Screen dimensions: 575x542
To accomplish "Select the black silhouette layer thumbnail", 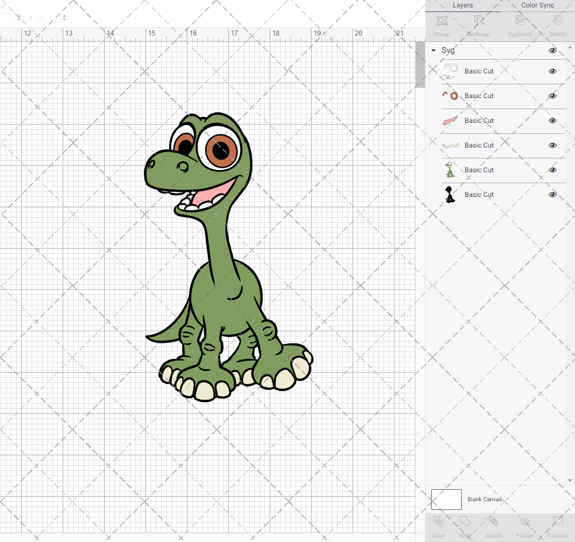I will coord(450,195).
